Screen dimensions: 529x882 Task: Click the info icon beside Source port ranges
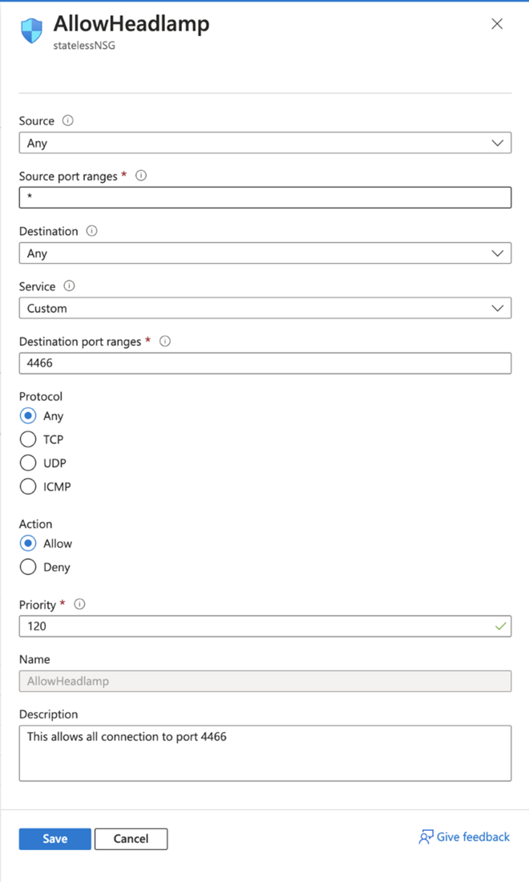141,176
